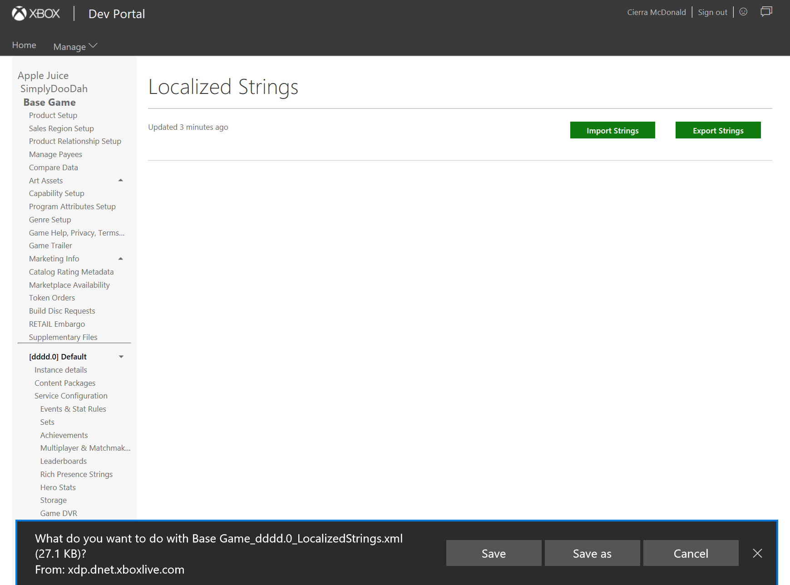Open Game DVR page
The height and width of the screenshot is (585, 790).
pyautogui.click(x=59, y=513)
